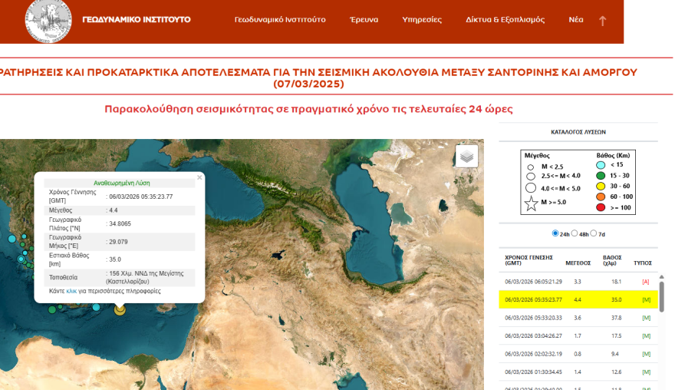Click the yellow '30 - 60' depth legend swatch

tap(601, 186)
